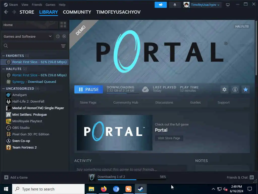Screen dimensions: 258x194
Task: Select the OBS Studio icon
Action: click(x=9, y=128)
